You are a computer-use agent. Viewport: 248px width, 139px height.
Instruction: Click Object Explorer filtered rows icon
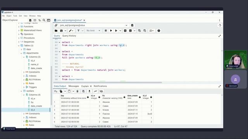40,20
